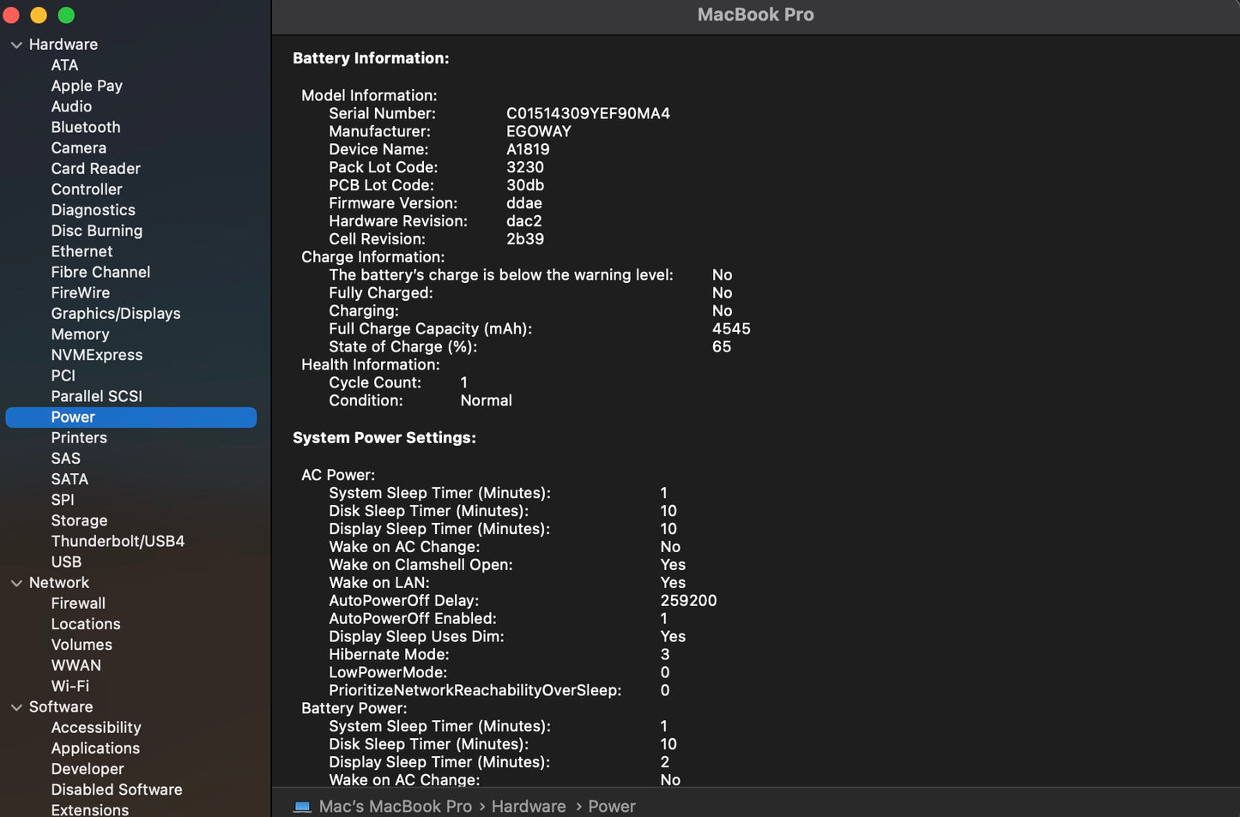Select Bluetooth in the sidebar
The image size is (1240, 817).
85,127
